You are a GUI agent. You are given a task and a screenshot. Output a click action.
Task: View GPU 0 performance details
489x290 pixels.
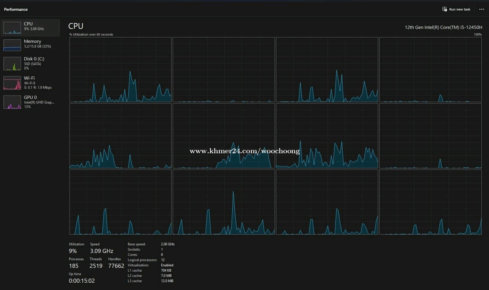[x=31, y=102]
